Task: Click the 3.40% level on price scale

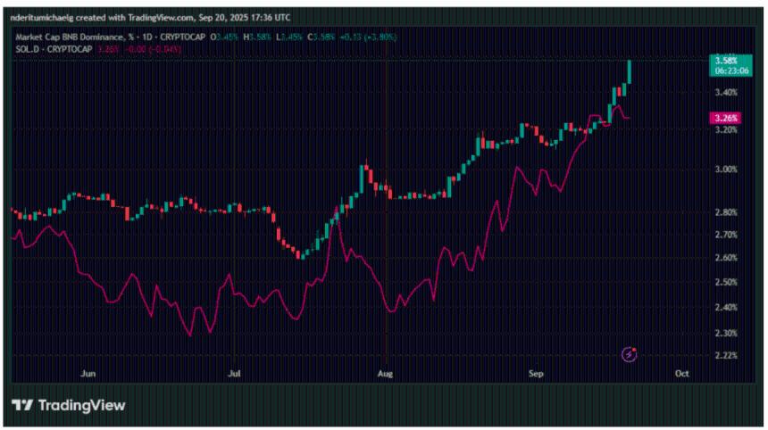Action: [x=725, y=93]
